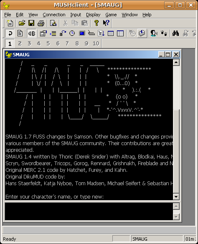Click the printer icon
The width and height of the screenshot is (198, 244).
(41, 23)
